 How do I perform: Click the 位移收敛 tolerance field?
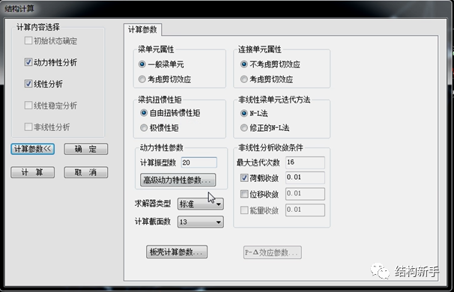click(305, 194)
